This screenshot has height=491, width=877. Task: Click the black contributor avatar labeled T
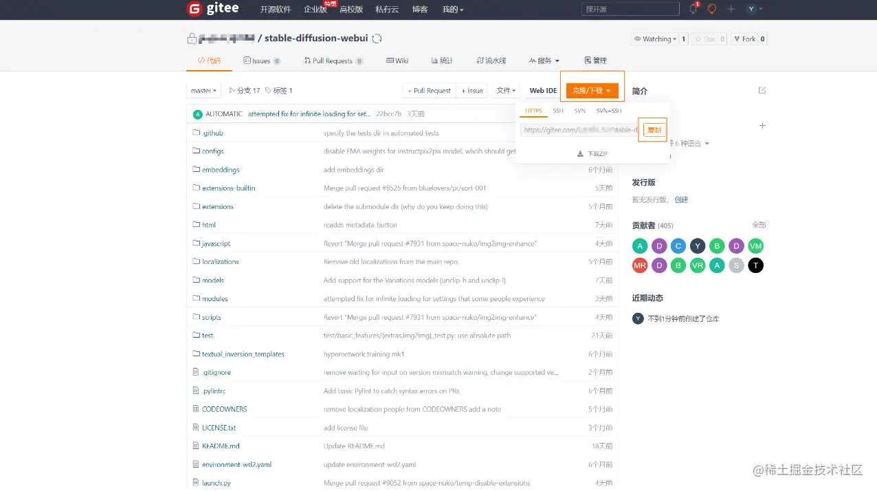pos(755,265)
